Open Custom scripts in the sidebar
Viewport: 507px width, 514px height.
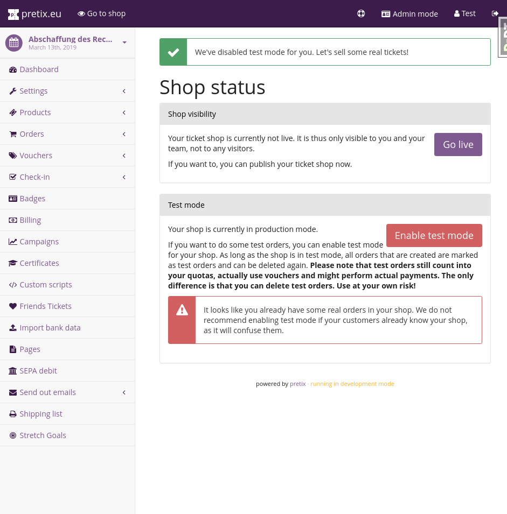(x=67, y=285)
